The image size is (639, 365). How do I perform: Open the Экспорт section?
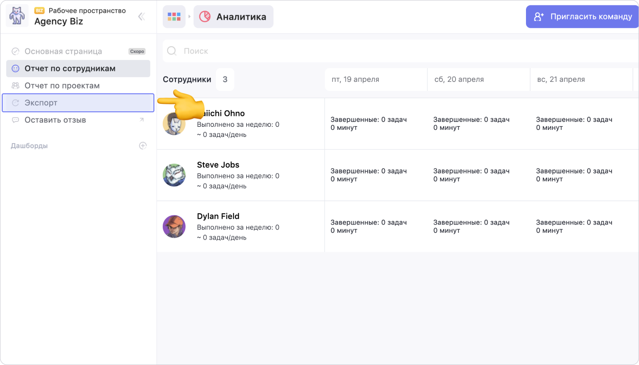[x=41, y=103]
